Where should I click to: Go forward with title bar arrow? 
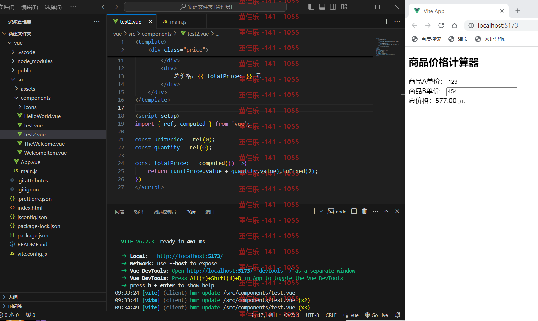[115, 7]
